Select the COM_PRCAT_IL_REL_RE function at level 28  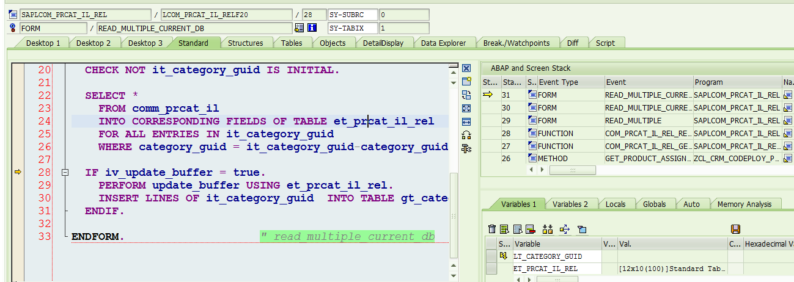click(x=648, y=133)
